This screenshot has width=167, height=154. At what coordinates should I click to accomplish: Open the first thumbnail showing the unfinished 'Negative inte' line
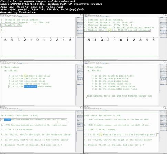42,37
